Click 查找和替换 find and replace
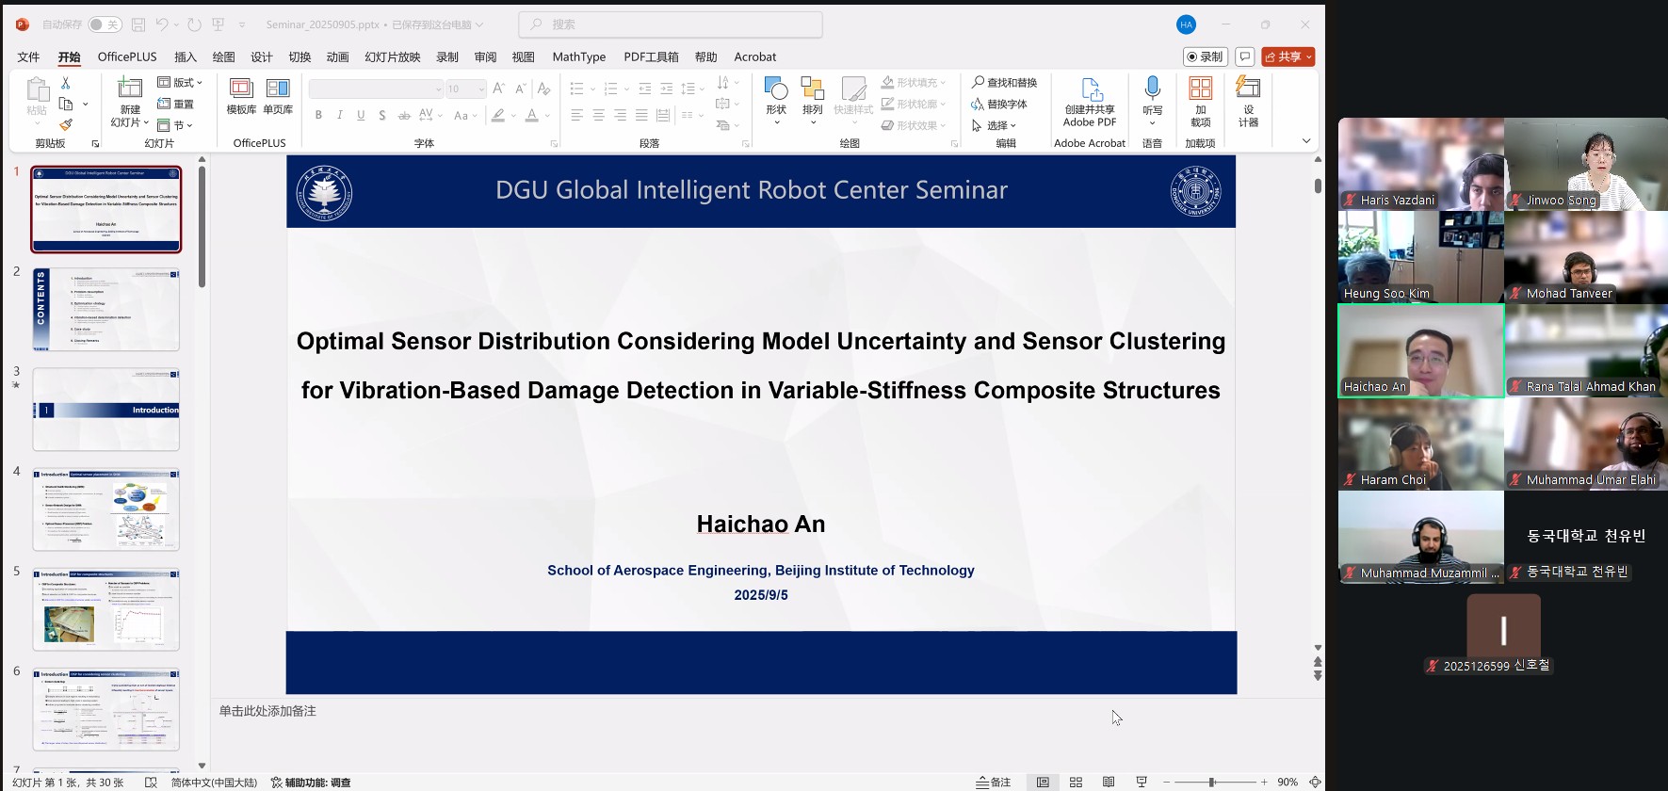 point(1004,83)
